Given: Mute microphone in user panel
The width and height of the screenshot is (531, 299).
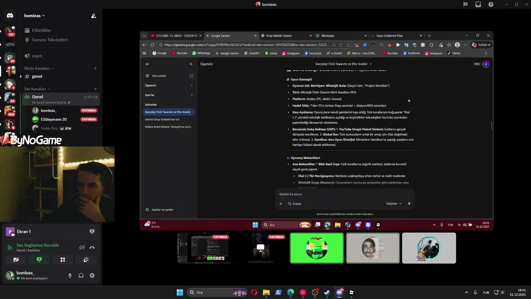Looking at the screenshot, I should coord(70,275).
